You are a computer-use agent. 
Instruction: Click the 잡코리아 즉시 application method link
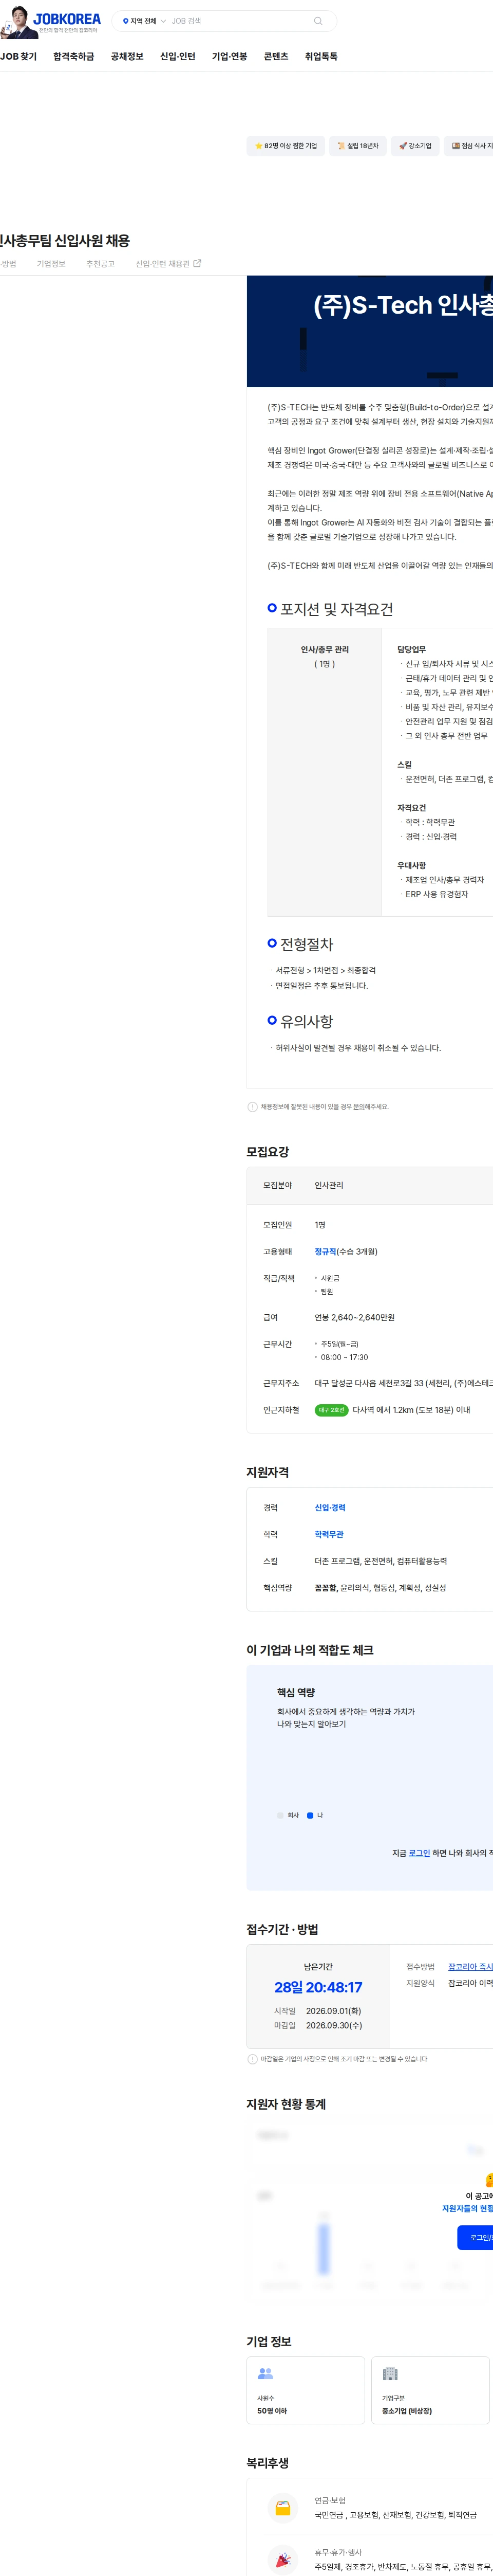coord(470,1967)
